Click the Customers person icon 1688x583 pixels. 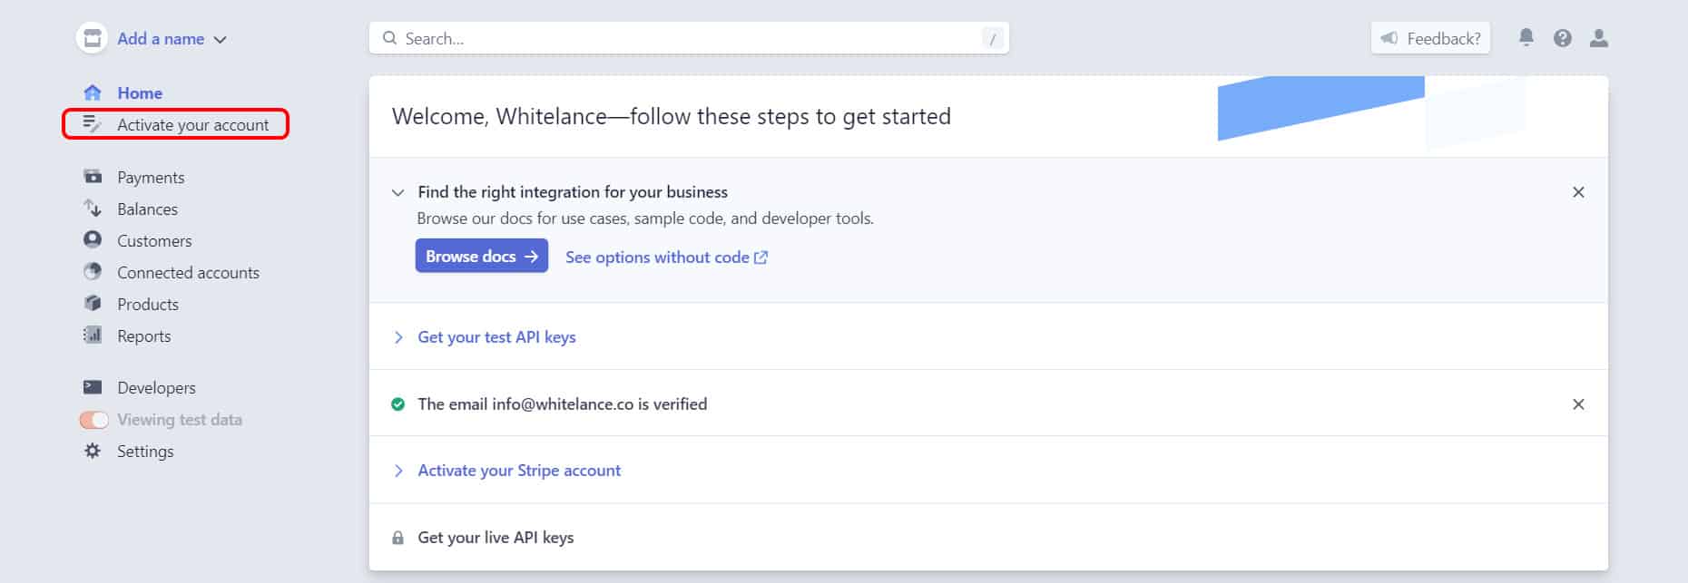pyautogui.click(x=93, y=239)
